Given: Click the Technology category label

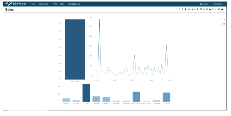Looking at the screenshot, I should pyautogui.click(x=75, y=81).
